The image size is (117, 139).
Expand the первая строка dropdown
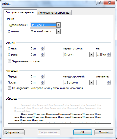[x=92, y=54]
